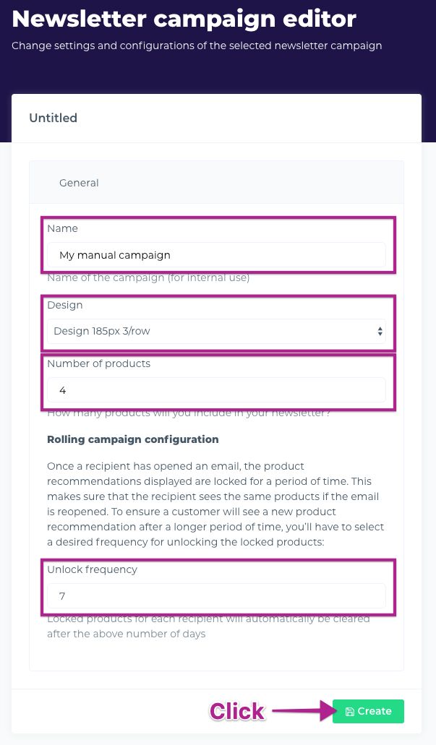Click the Unlock frequency input field
Screen dimensions: 436x745
216,596
